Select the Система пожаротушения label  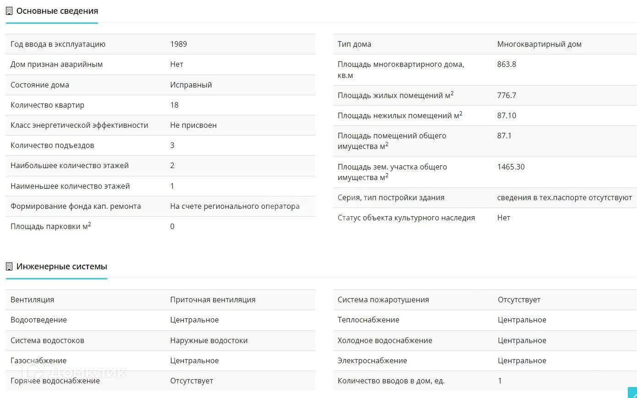click(383, 300)
